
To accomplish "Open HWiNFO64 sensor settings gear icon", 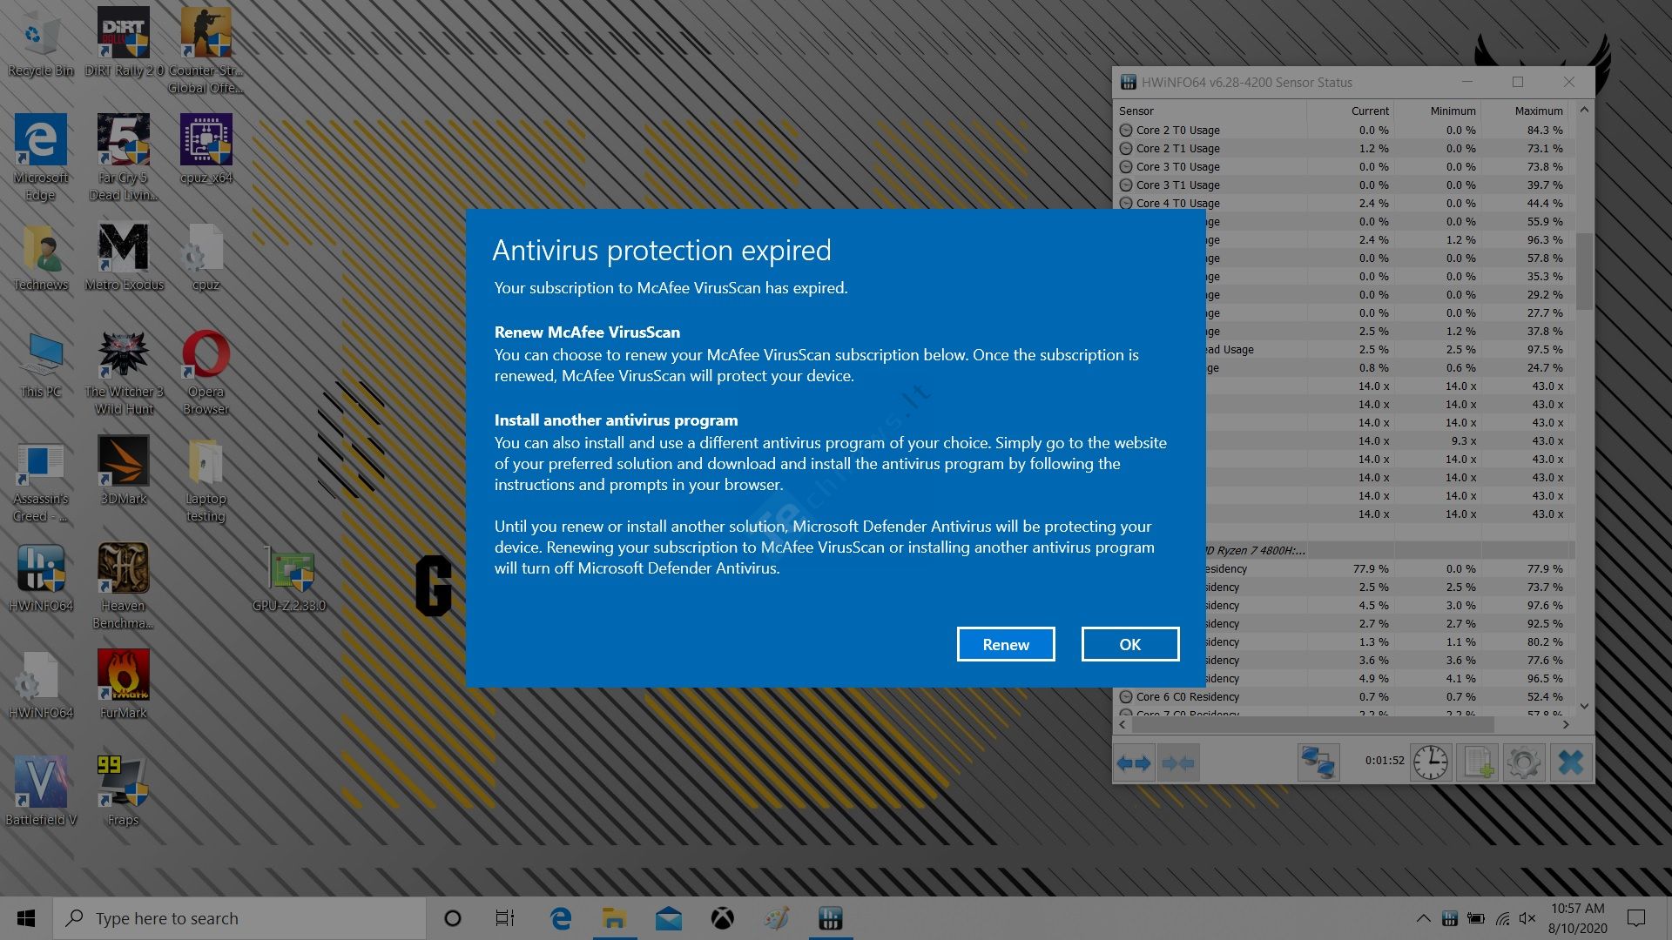I will (x=1523, y=762).
